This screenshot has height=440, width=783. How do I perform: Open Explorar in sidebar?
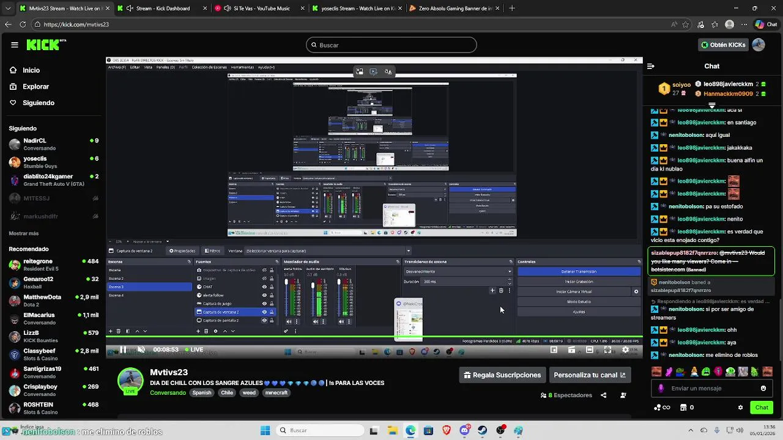(29, 87)
